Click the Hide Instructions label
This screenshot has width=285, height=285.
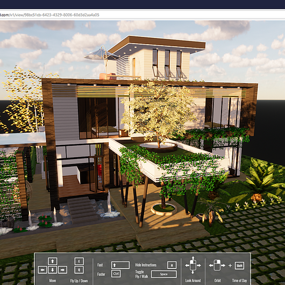click(146, 265)
